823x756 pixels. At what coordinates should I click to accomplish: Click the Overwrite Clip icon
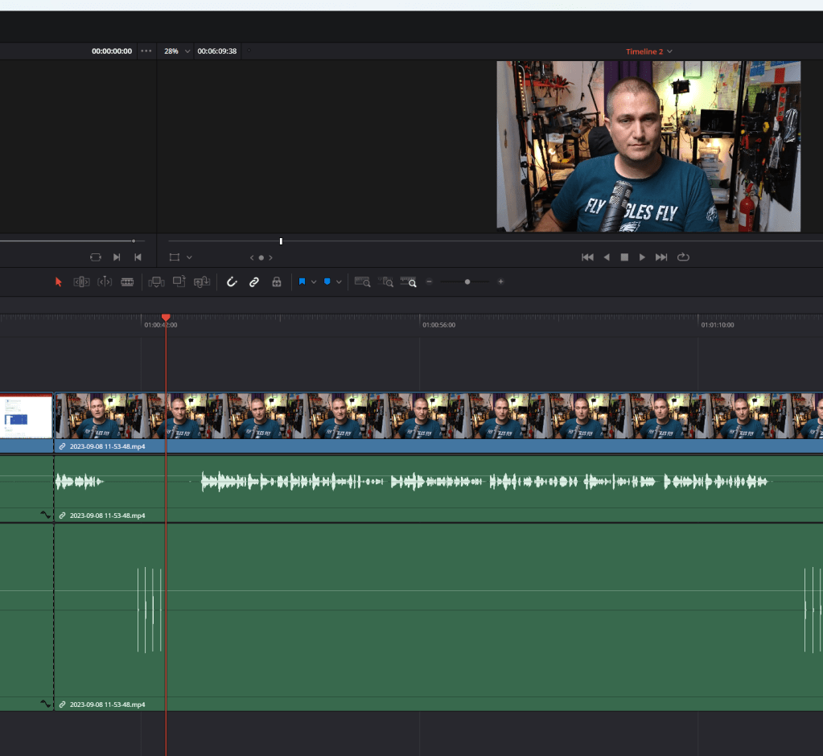(179, 281)
